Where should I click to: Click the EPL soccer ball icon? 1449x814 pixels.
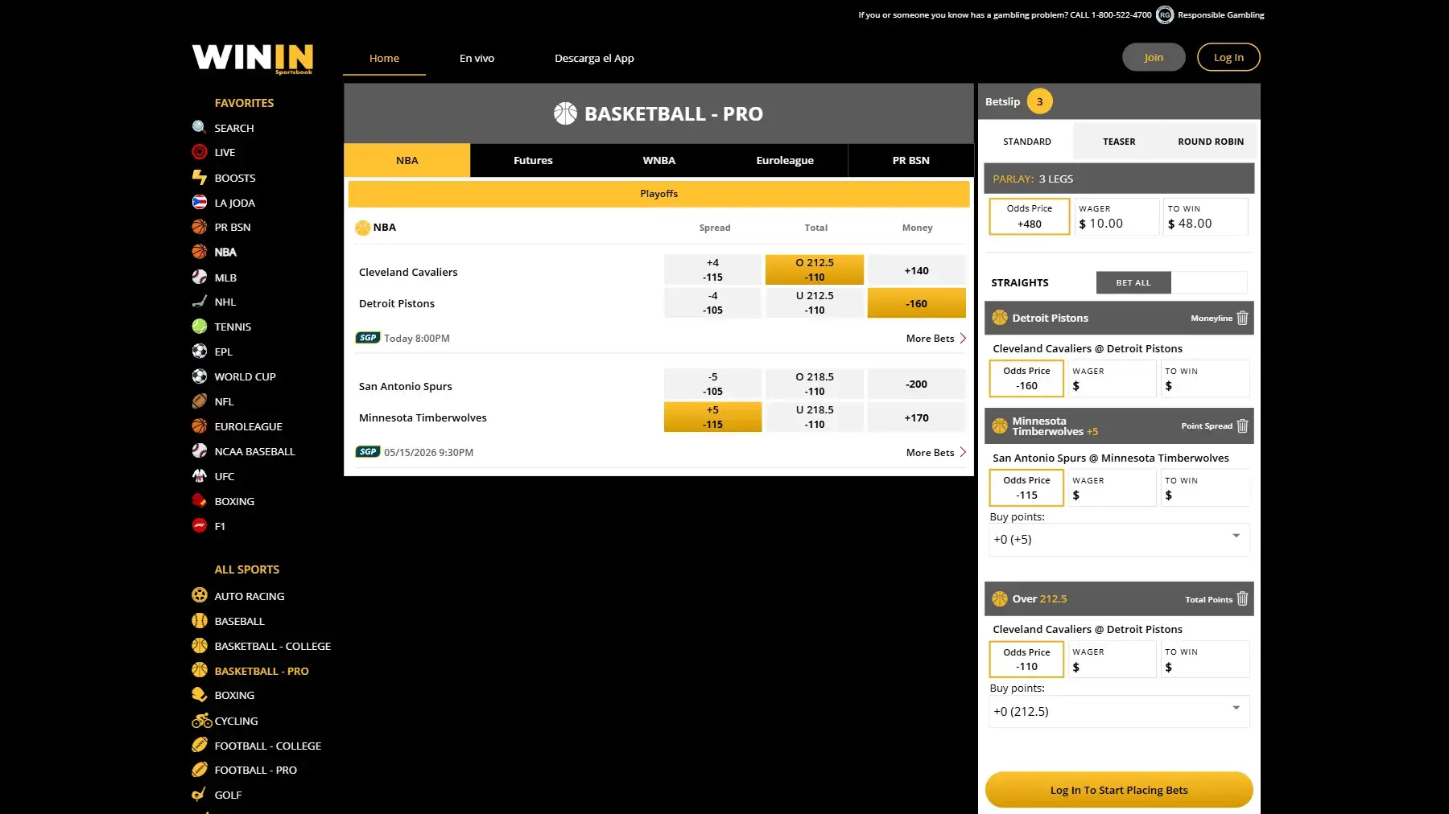200,351
